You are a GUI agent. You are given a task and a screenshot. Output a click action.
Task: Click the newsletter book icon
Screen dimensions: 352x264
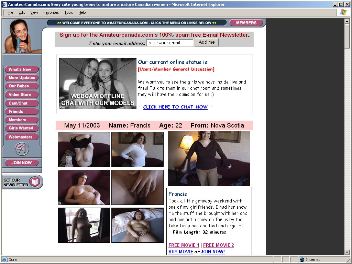tap(35, 181)
